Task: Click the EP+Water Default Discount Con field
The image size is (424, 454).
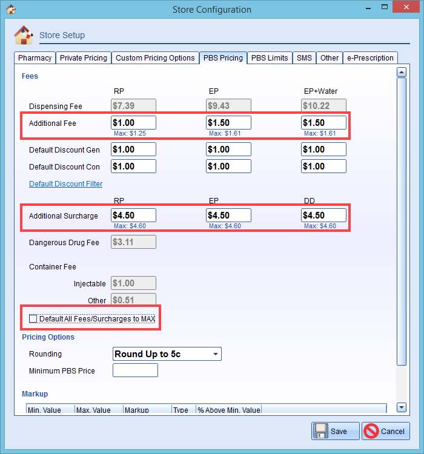Action: [323, 166]
